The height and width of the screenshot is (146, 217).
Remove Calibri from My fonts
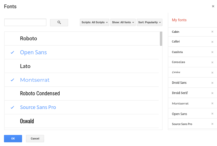[212, 42]
